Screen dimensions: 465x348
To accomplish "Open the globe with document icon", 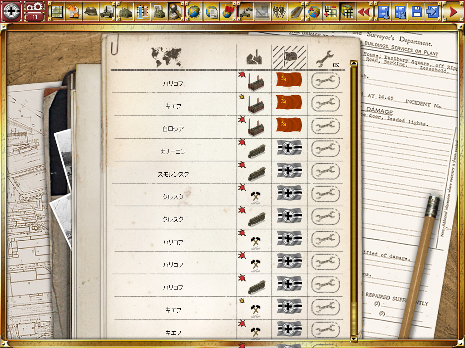I will coord(211,11).
